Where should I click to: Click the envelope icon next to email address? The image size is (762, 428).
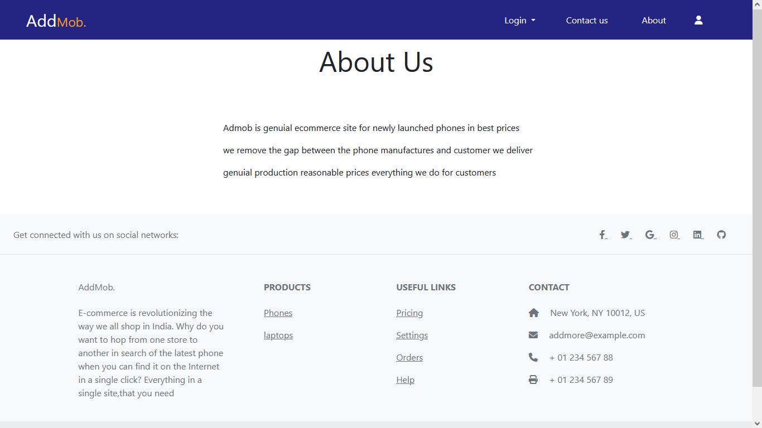[x=533, y=334]
